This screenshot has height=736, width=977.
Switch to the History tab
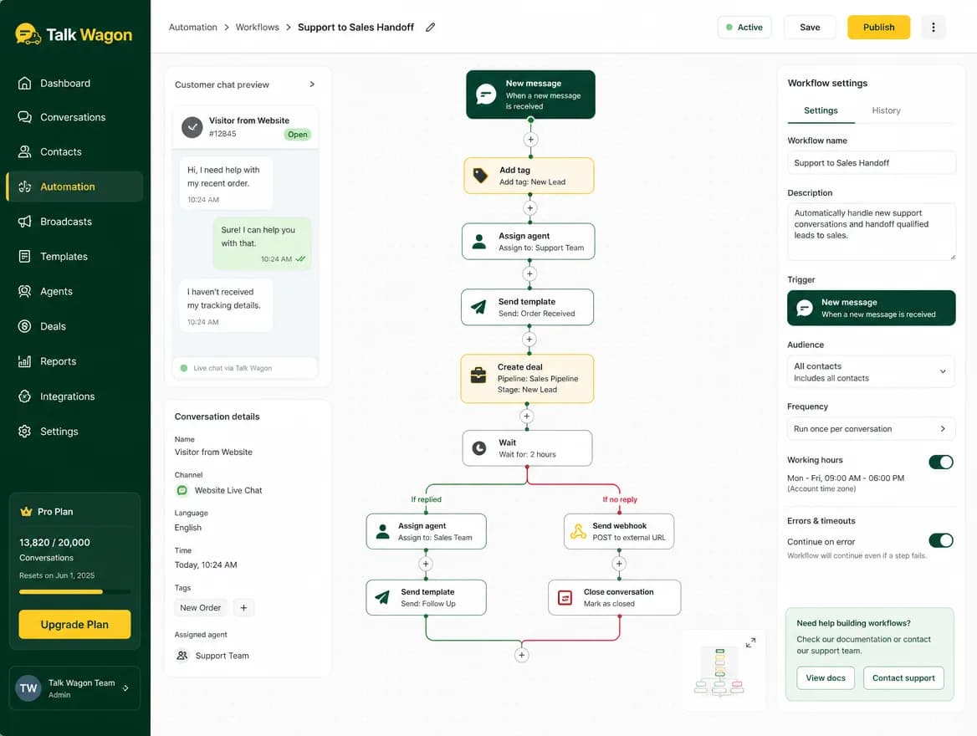[886, 110]
